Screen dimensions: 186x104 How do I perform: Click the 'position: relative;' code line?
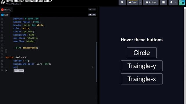(26, 38)
